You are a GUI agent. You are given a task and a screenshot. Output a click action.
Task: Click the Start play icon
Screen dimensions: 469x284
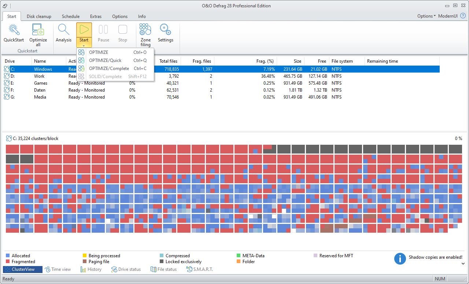pos(84,29)
